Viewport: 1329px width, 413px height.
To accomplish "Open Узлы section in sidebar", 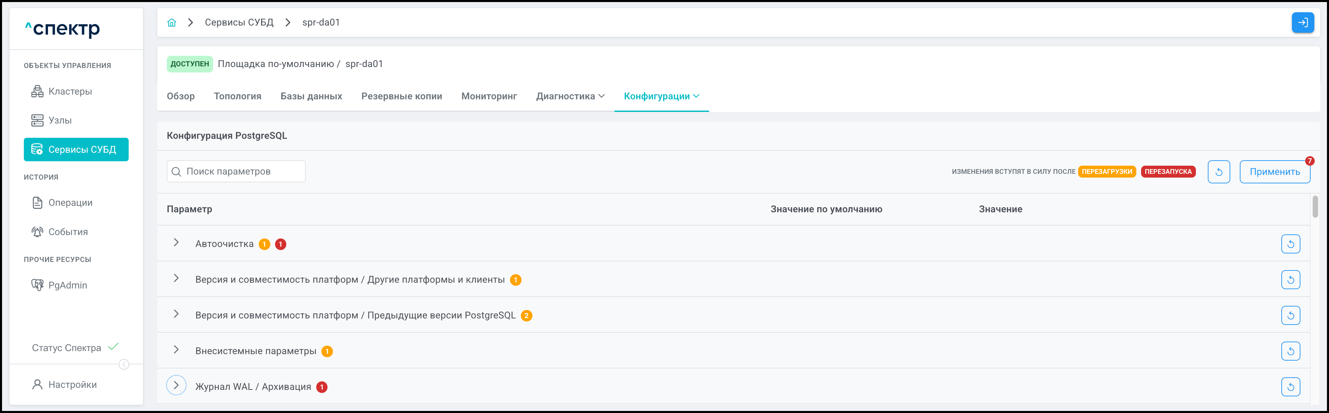I will pos(60,120).
